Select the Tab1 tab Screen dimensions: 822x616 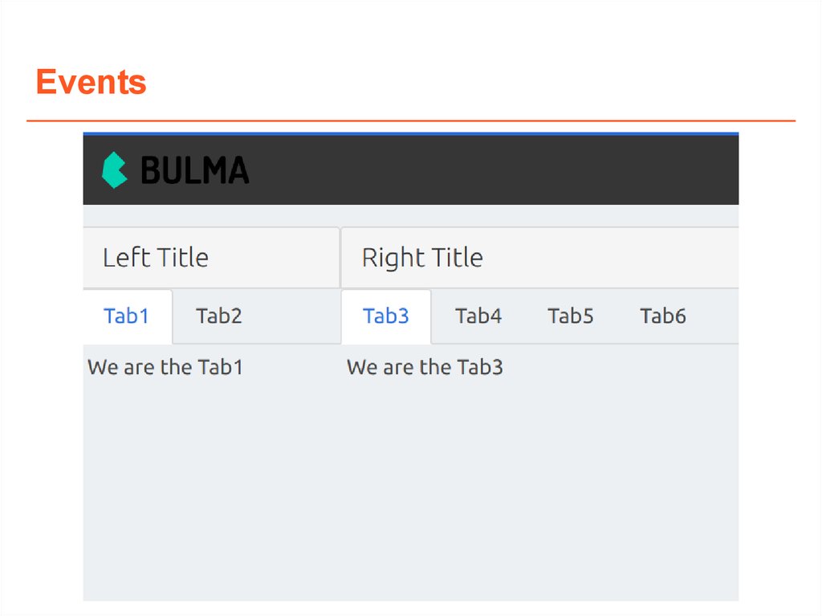(127, 316)
